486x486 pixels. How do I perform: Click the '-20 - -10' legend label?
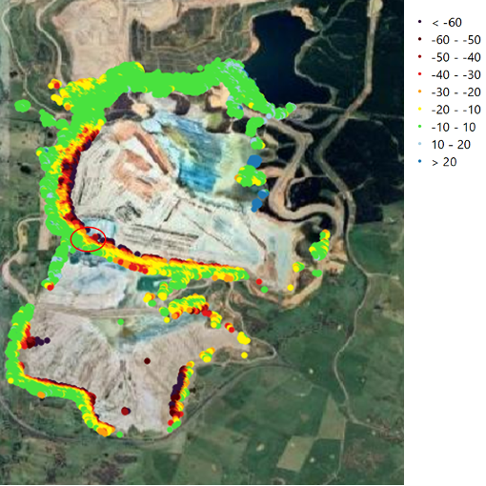coord(456,110)
